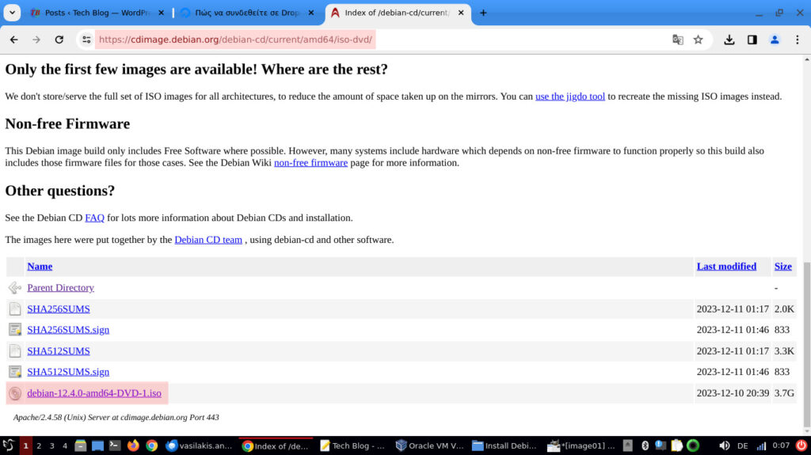Reload the current page
This screenshot has width=811, height=455.
tap(59, 40)
